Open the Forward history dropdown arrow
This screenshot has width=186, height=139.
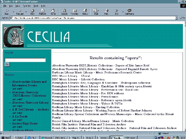pyautogui.click(x=26, y=12)
